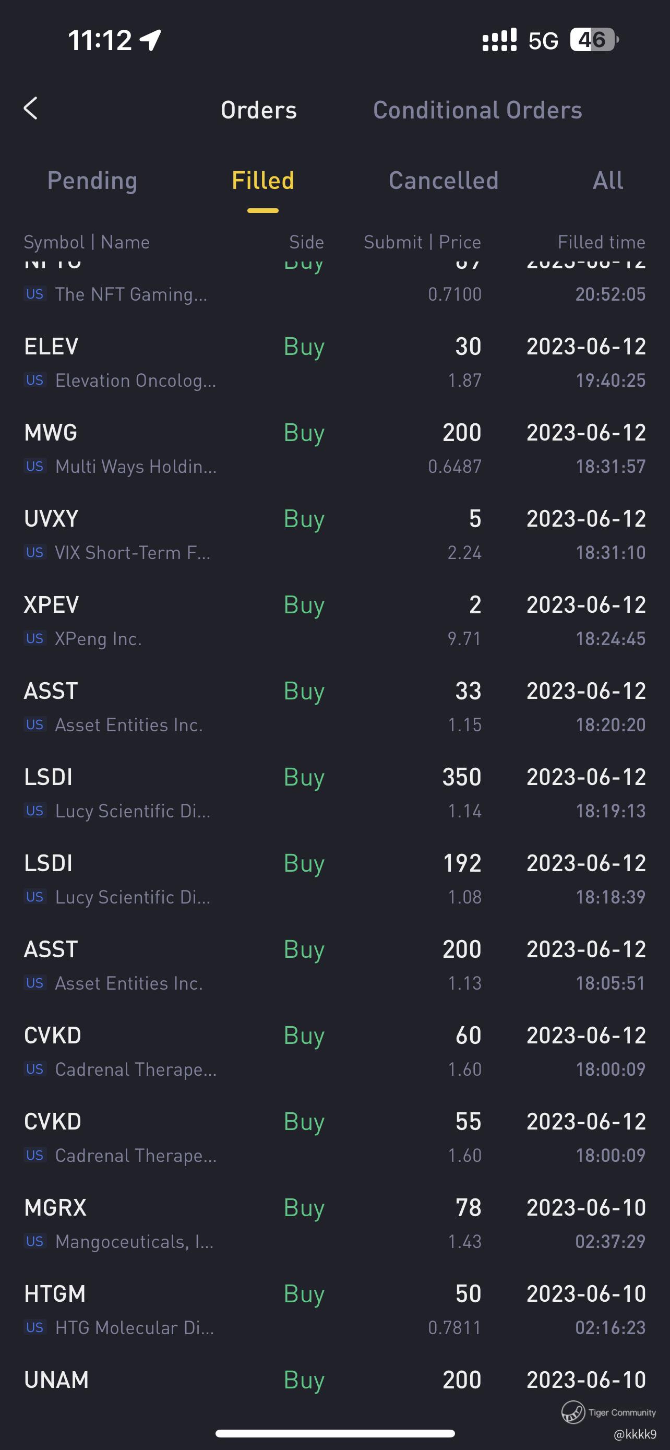
Task: Tap the US badge beside Elevation Oncology
Action: point(35,380)
